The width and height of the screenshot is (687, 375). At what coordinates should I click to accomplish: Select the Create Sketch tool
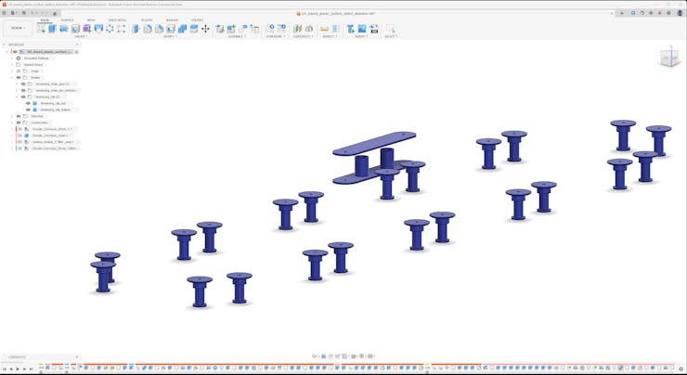pos(41,29)
